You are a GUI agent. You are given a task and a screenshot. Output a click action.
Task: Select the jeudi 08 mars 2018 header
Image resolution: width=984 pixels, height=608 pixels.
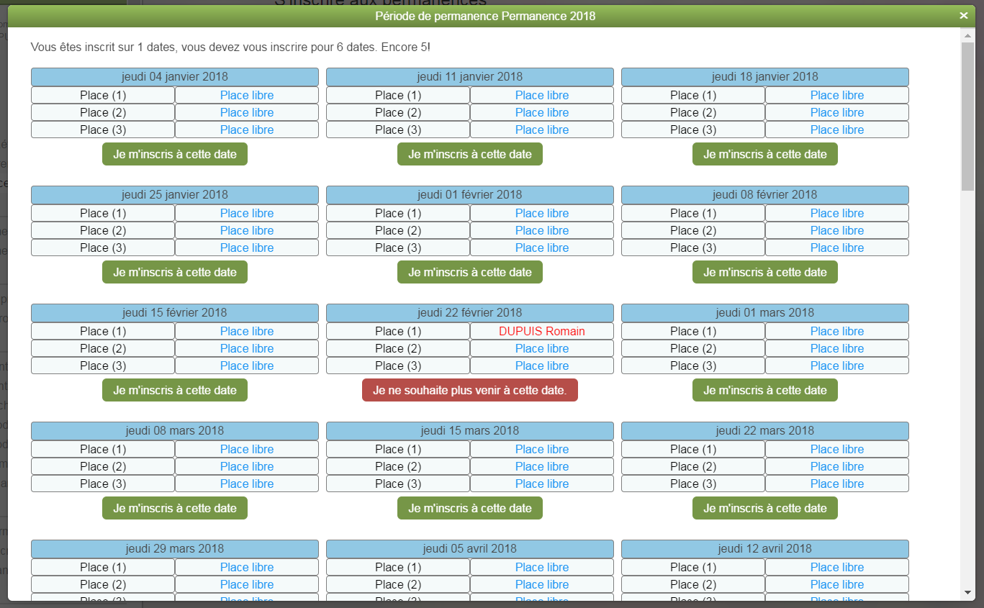pyautogui.click(x=175, y=431)
